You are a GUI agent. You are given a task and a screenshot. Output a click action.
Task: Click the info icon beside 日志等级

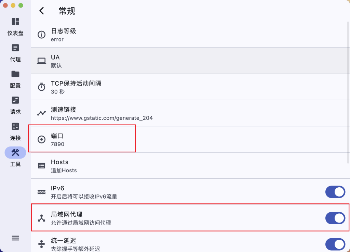pos(41,35)
